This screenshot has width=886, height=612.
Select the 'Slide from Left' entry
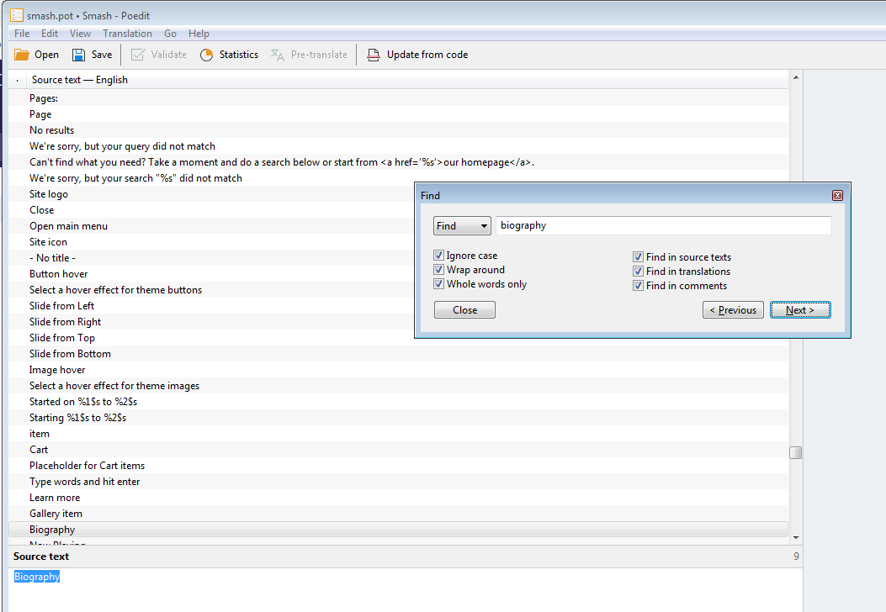pyautogui.click(x=211, y=306)
